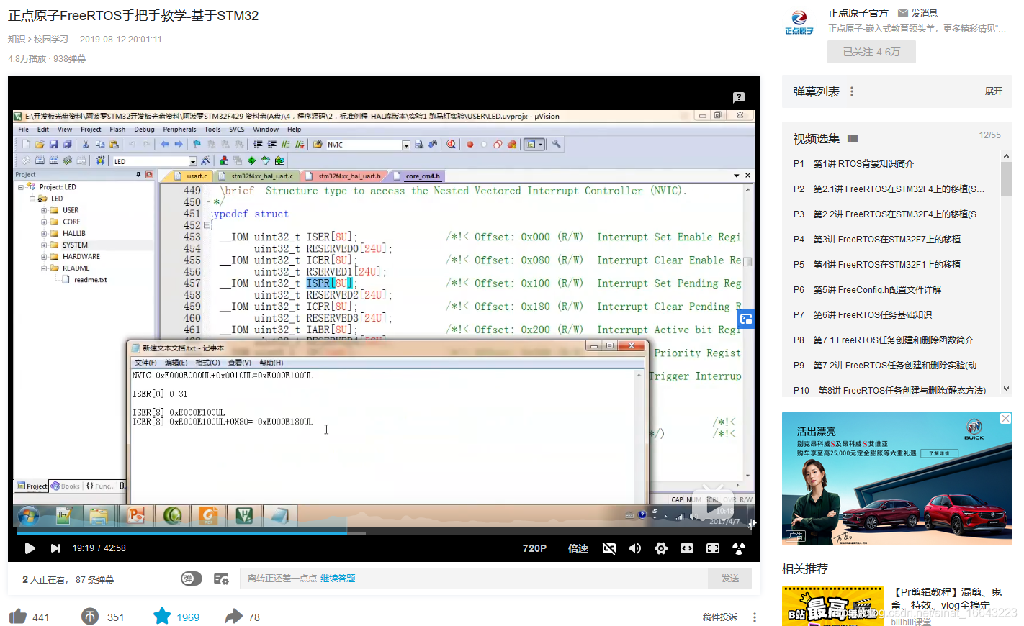
Task: Open more options beside 稿件投诉
Action: pos(755,617)
